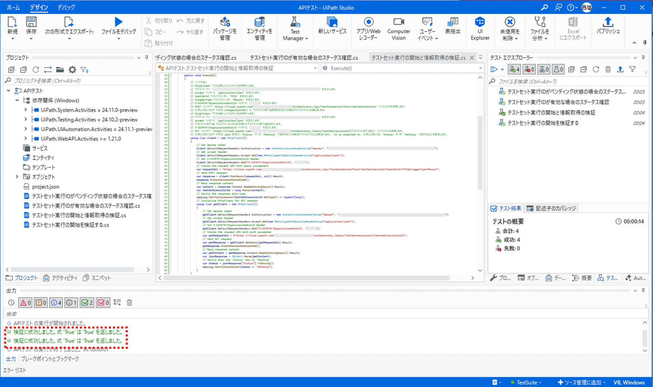Clear output panel with trash icon
Image resolution: width=653 pixels, height=387 pixels.
[x=129, y=303]
